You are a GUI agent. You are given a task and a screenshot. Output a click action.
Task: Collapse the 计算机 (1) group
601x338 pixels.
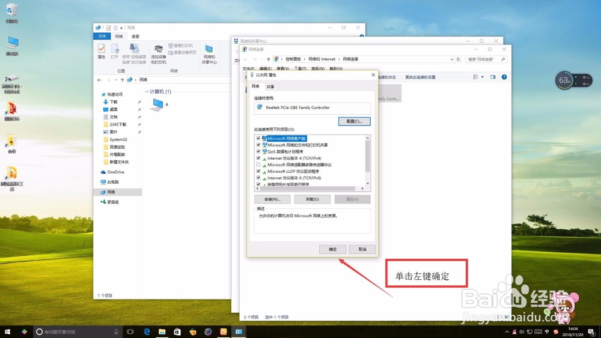(147, 91)
